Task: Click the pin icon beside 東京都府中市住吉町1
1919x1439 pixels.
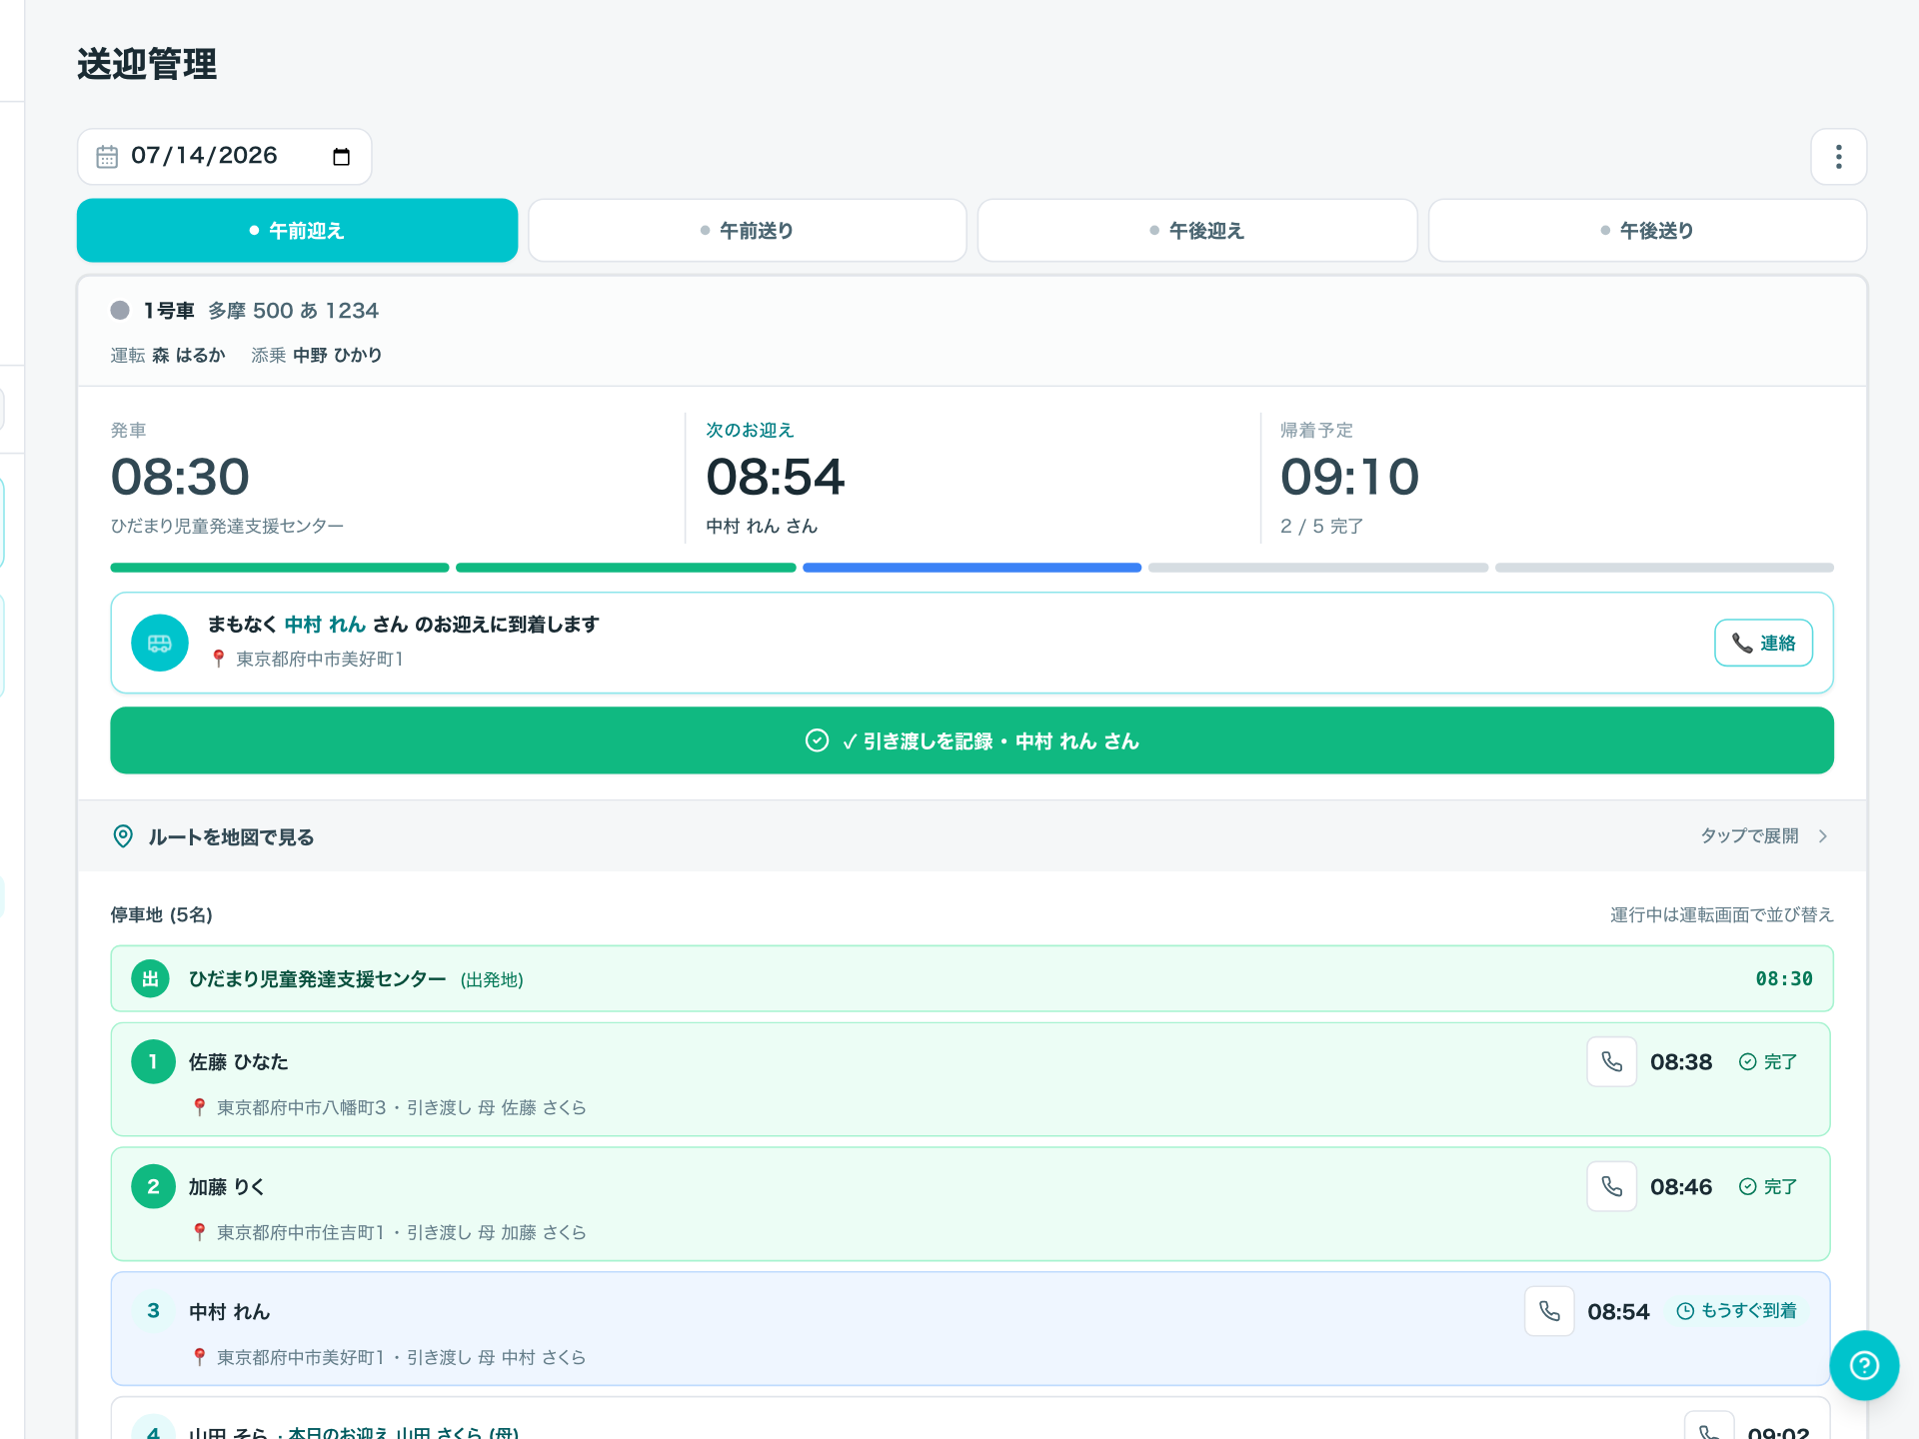Action: pyautogui.click(x=200, y=1232)
